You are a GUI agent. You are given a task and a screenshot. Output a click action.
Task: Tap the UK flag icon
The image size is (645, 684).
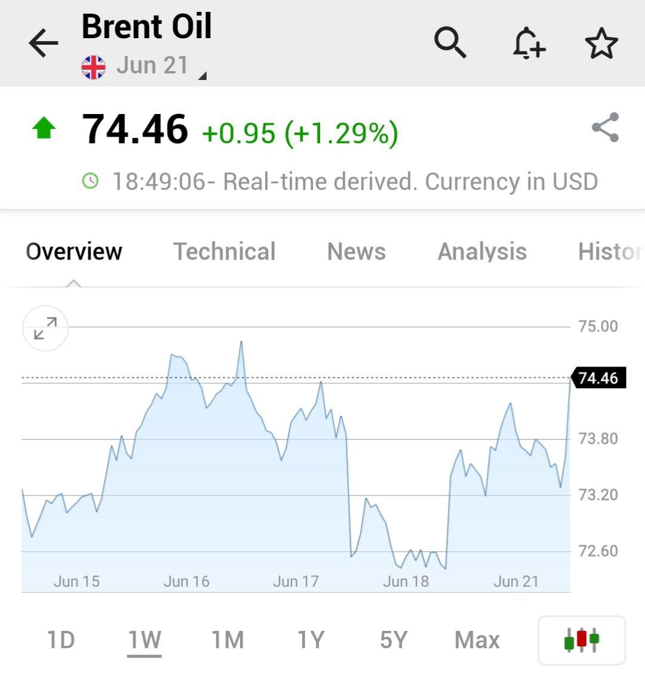point(93,67)
